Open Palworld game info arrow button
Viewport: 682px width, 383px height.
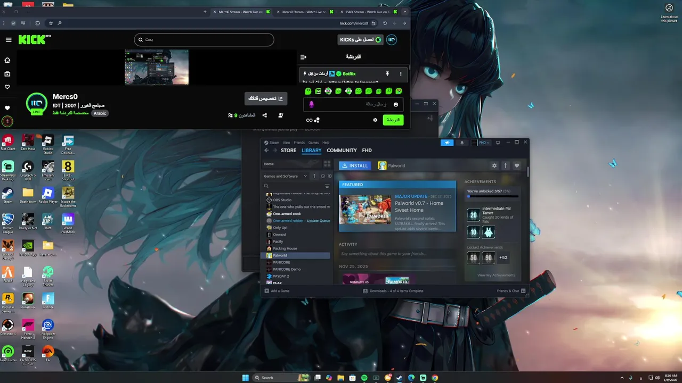pyautogui.click(x=506, y=165)
